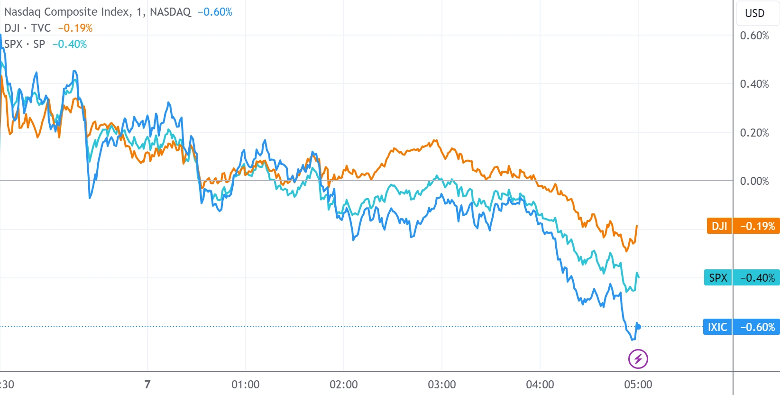Image resolution: width=780 pixels, height=395 pixels.
Task: Click the Nasdaq line's last price dot
Action: coord(638,327)
